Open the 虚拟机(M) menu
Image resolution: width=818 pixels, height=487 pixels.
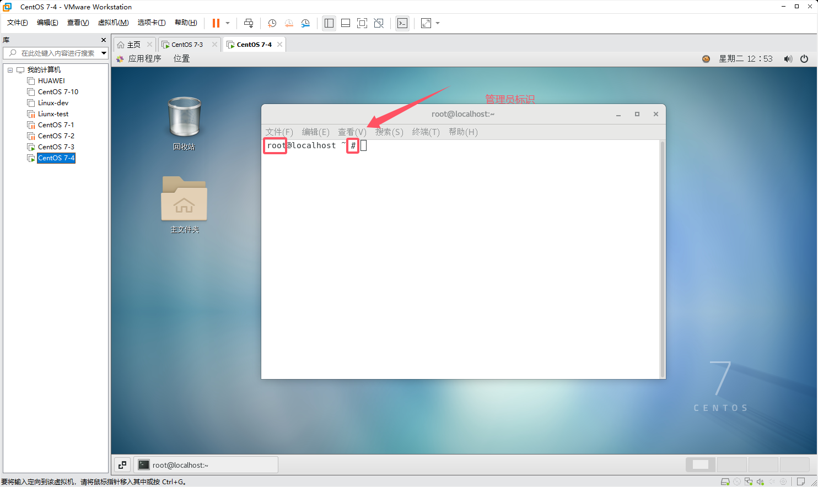coord(113,23)
